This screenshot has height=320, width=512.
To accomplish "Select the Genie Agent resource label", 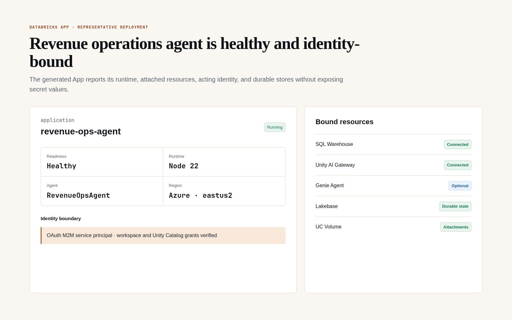I will click(x=330, y=186).
